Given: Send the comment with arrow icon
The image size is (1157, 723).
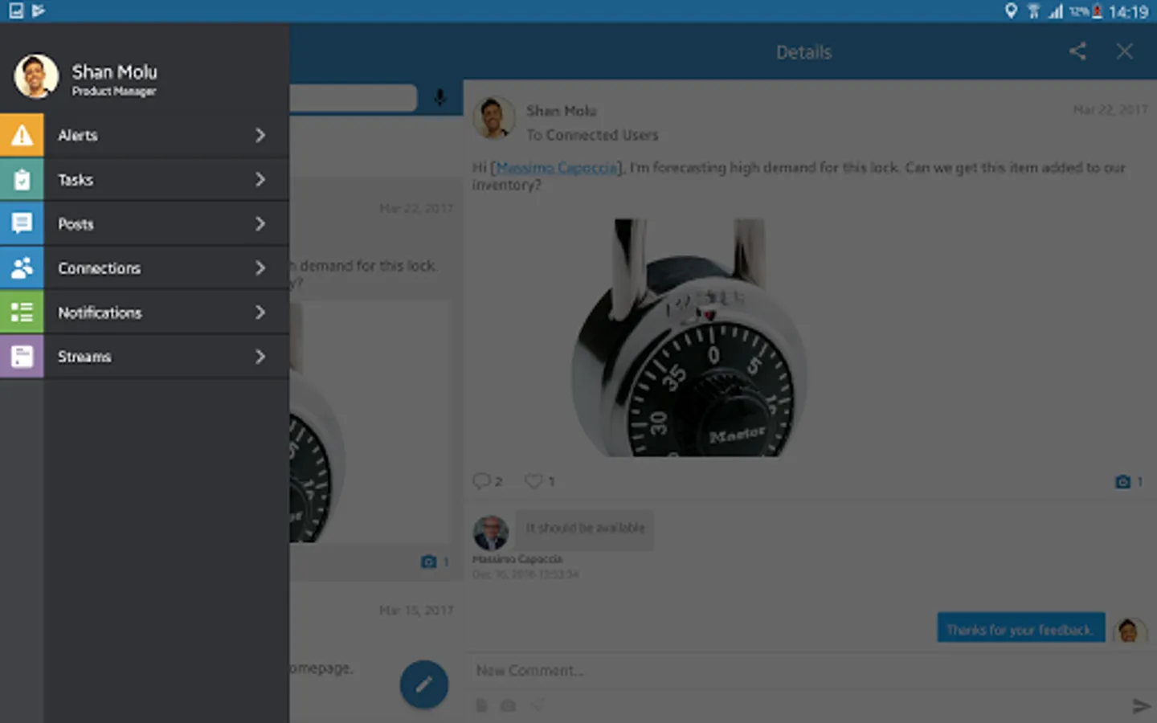Looking at the screenshot, I should (1140, 706).
